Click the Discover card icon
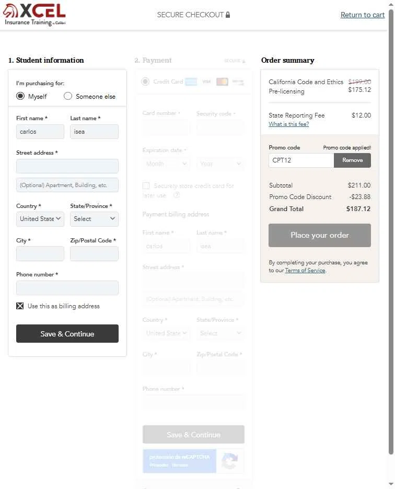The height and width of the screenshot is (489, 395). pos(238,81)
